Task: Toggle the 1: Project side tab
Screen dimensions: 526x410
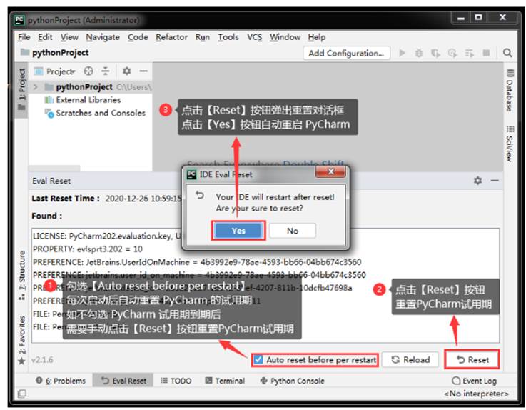Action: pyautogui.click(x=22, y=89)
